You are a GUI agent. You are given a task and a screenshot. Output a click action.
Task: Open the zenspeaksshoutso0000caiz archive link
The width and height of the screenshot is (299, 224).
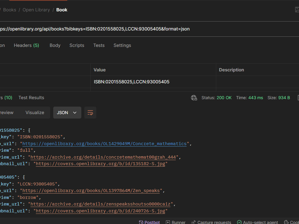(100, 204)
